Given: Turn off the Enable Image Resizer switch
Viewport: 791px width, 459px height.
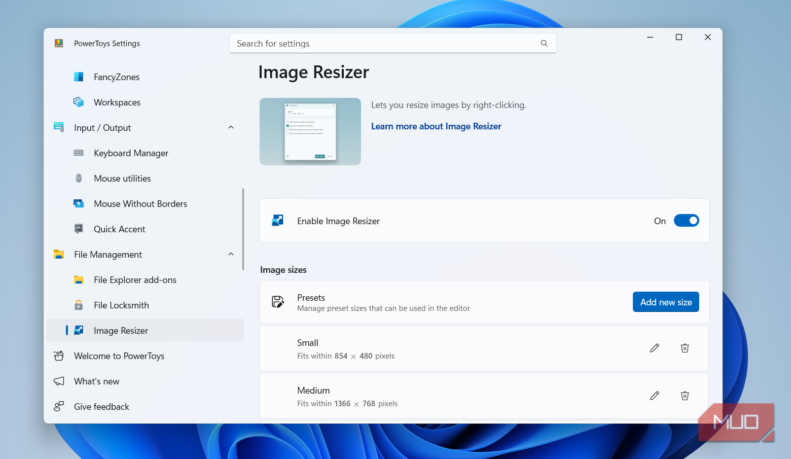Looking at the screenshot, I should pyautogui.click(x=687, y=221).
